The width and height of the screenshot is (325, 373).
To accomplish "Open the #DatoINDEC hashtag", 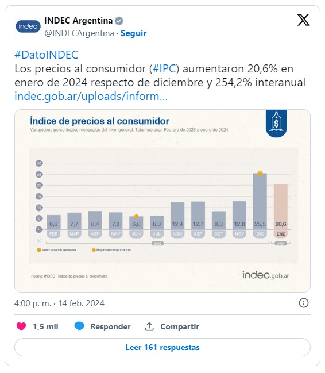I will tap(46, 55).
